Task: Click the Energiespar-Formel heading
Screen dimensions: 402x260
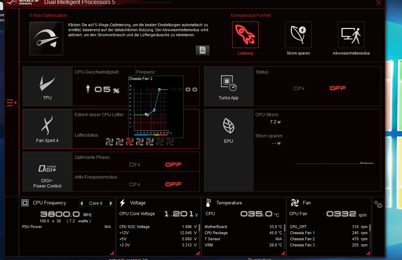Action: (x=251, y=15)
